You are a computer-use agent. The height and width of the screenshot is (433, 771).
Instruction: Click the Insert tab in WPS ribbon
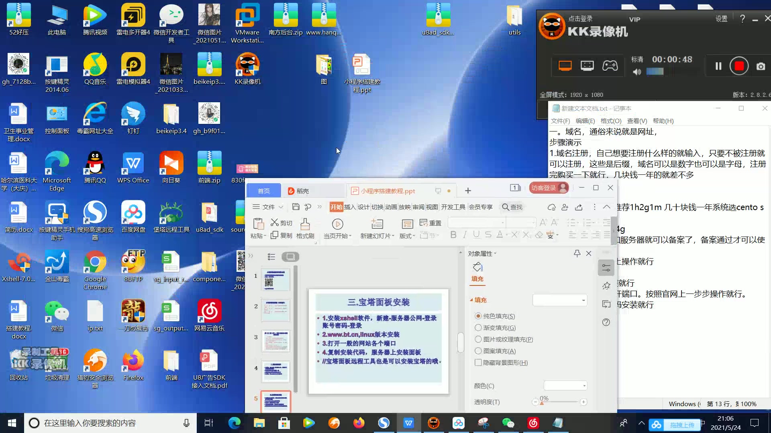349,207
